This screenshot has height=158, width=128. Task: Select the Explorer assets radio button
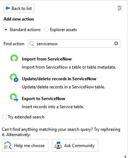pos(46,30)
